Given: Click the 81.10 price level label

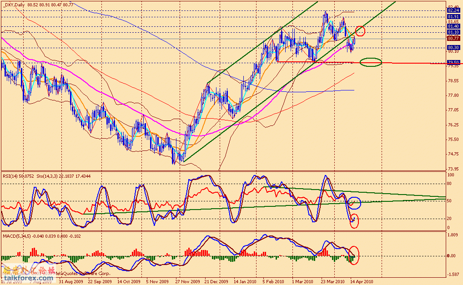Looking at the screenshot, I should [453, 32].
